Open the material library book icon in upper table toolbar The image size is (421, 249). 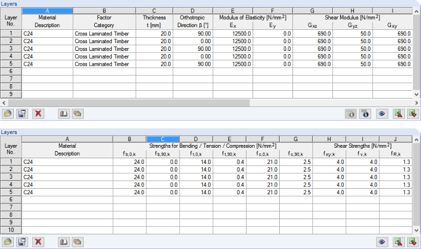pos(64,114)
